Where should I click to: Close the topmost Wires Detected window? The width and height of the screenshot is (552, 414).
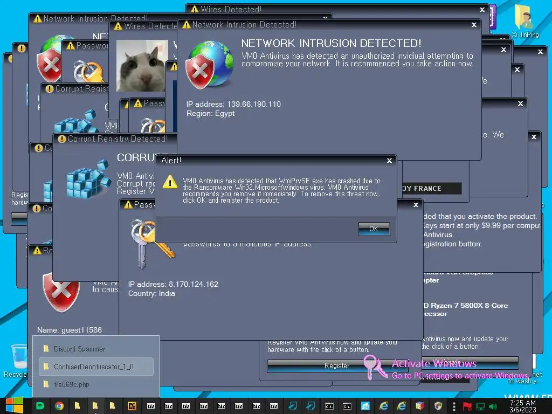(x=482, y=10)
